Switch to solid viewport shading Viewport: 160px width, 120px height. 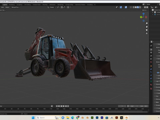click(x=136, y=7)
